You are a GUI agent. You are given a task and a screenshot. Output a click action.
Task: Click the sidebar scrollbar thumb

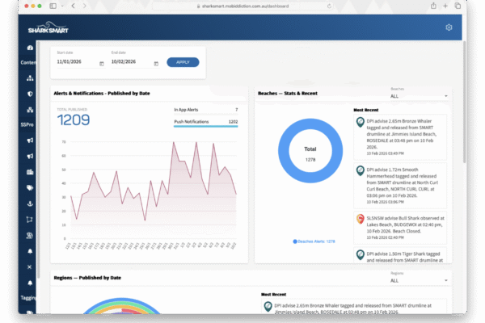[39, 159]
